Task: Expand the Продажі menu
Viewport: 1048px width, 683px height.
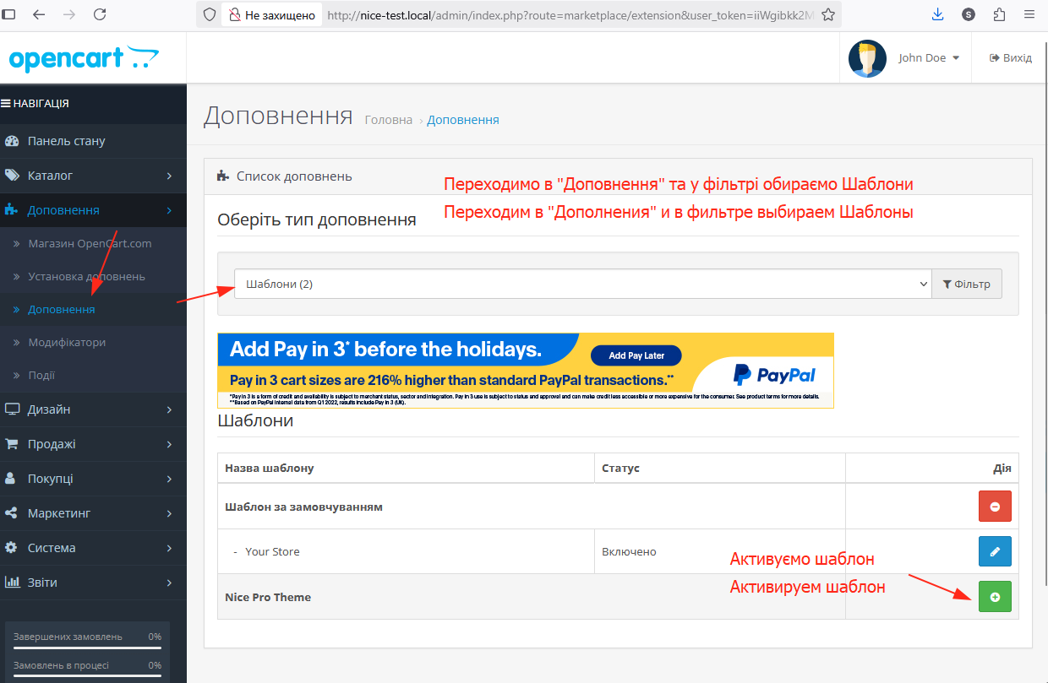Action: click(x=93, y=444)
